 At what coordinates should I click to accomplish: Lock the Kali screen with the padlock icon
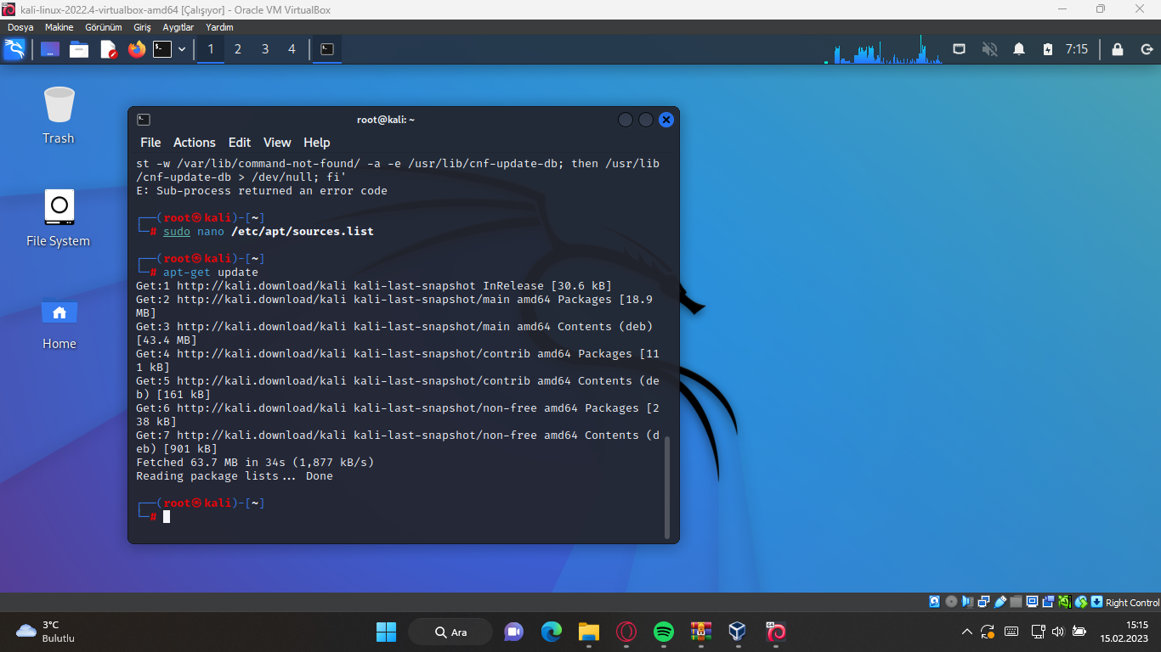tap(1118, 49)
